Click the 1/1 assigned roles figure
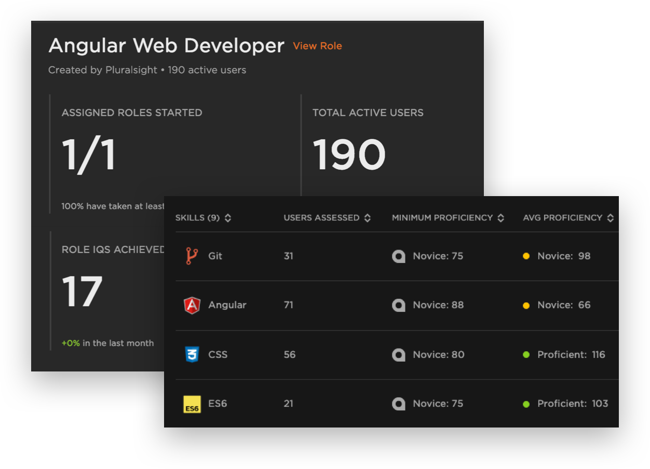The image size is (650, 469). pos(89,156)
